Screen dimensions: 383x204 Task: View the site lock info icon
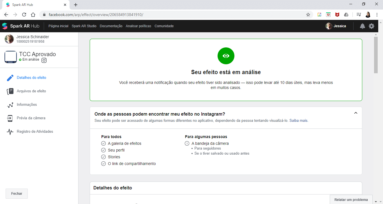point(44,15)
